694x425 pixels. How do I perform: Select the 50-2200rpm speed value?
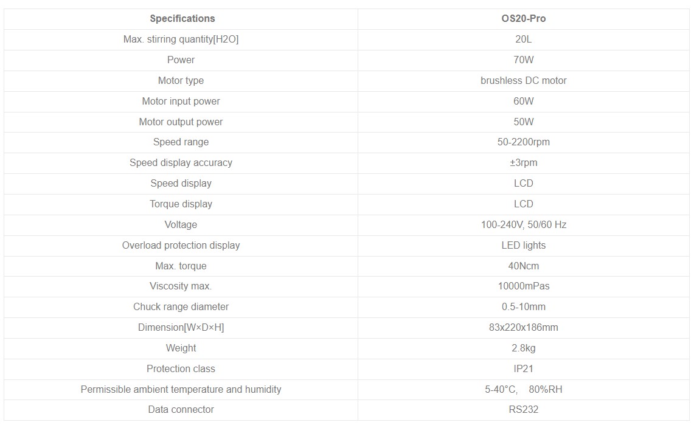[x=523, y=142]
